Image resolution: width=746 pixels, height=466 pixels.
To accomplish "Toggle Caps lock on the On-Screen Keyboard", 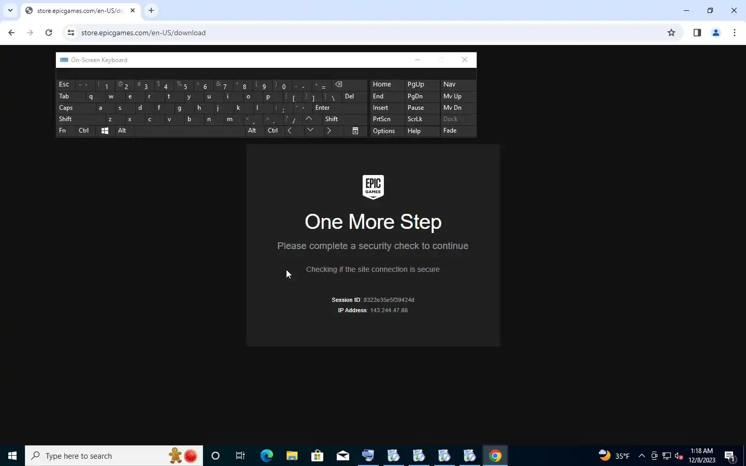I will coord(76,108).
